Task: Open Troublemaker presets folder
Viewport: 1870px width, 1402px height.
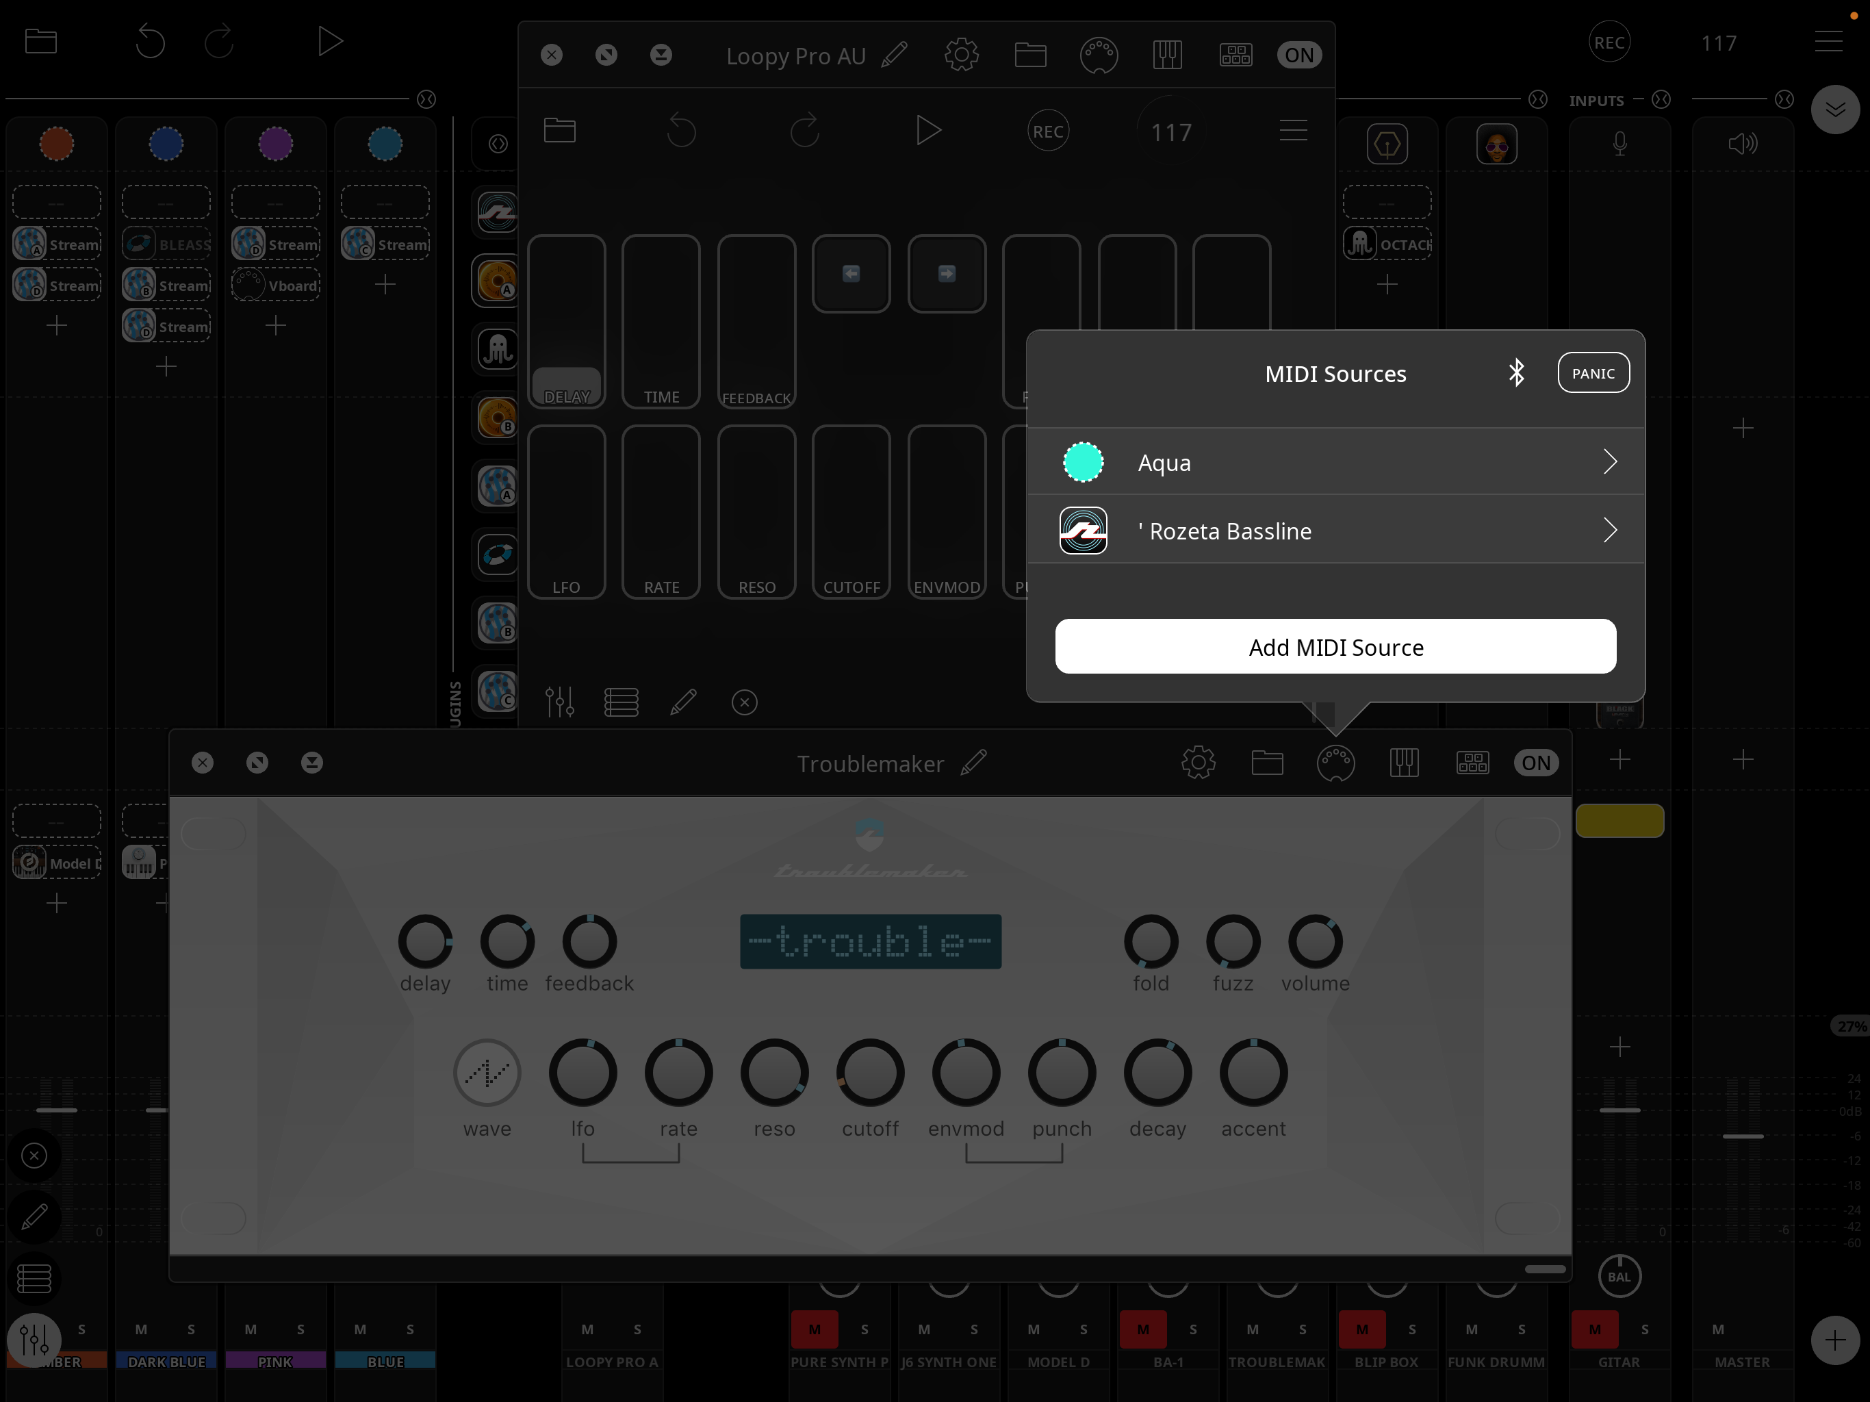Action: 1266,763
